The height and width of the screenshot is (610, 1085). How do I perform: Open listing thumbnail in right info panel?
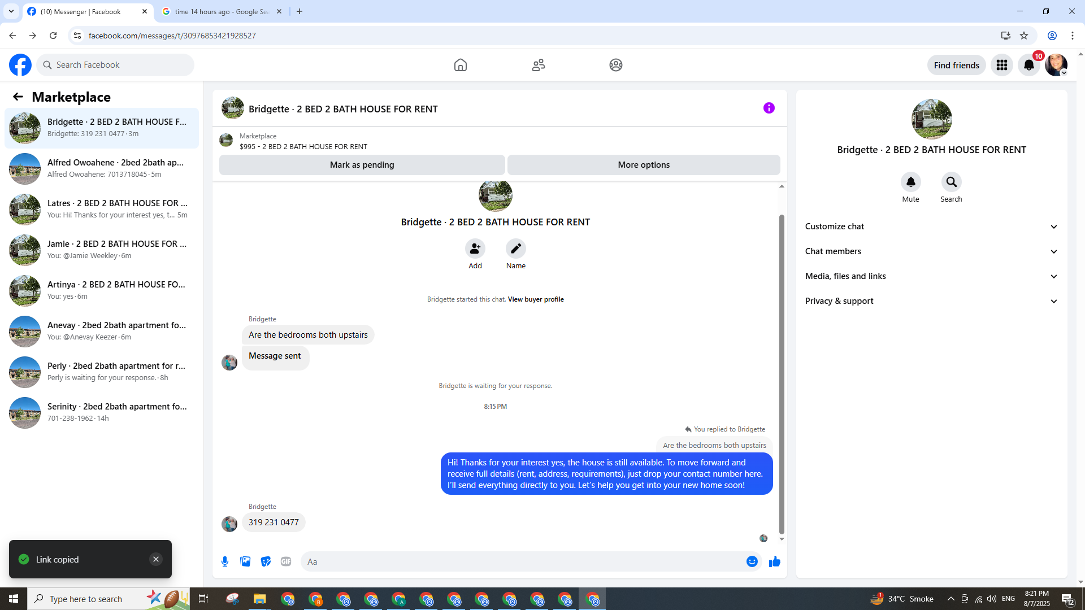[932, 119]
